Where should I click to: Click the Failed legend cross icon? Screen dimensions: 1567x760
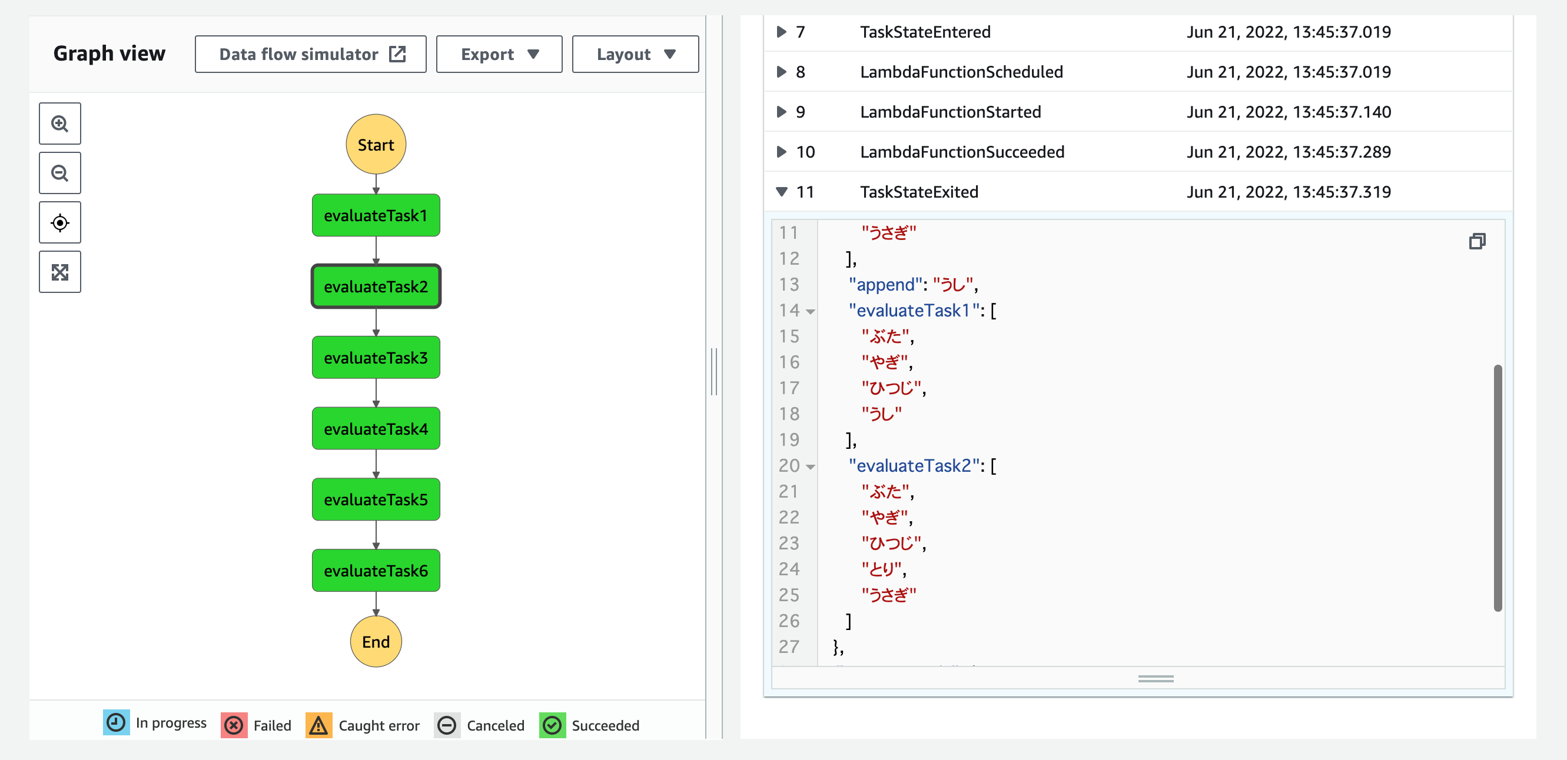tap(234, 725)
